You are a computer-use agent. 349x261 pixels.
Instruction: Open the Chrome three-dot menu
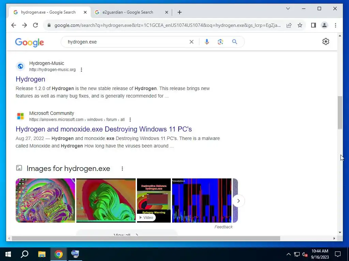click(335, 25)
